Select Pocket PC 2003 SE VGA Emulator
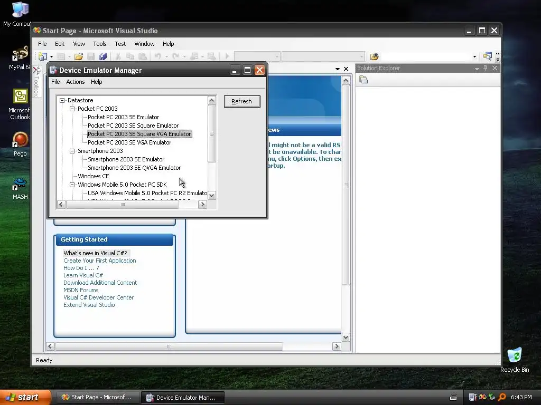The height and width of the screenshot is (405, 541). coord(129,142)
